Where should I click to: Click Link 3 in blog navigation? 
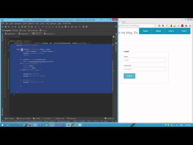tap(171, 31)
